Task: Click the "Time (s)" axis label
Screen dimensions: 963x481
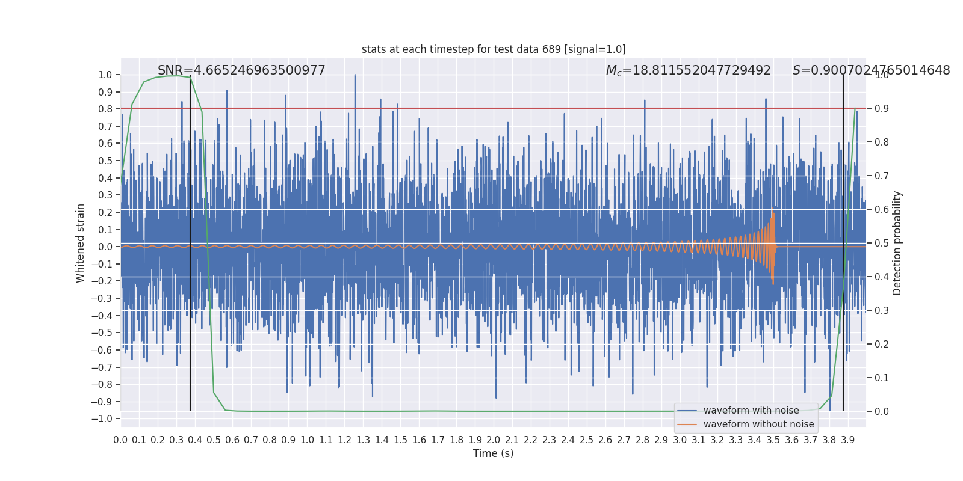Action: (x=494, y=453)
